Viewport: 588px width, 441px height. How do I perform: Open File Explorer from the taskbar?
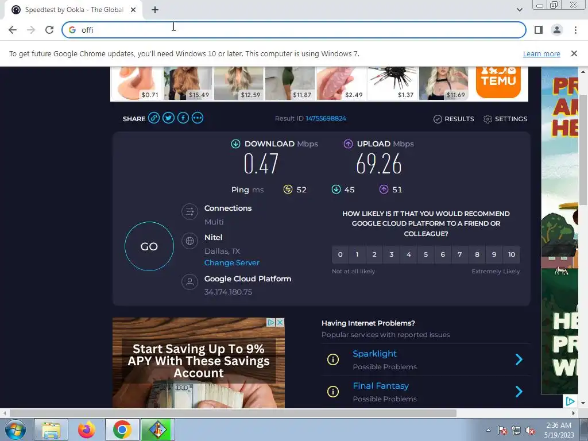tap(51, 430)
